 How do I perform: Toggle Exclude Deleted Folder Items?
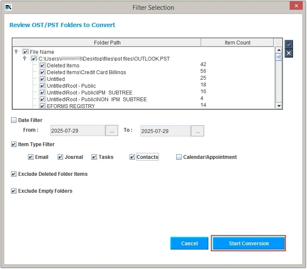14,174
